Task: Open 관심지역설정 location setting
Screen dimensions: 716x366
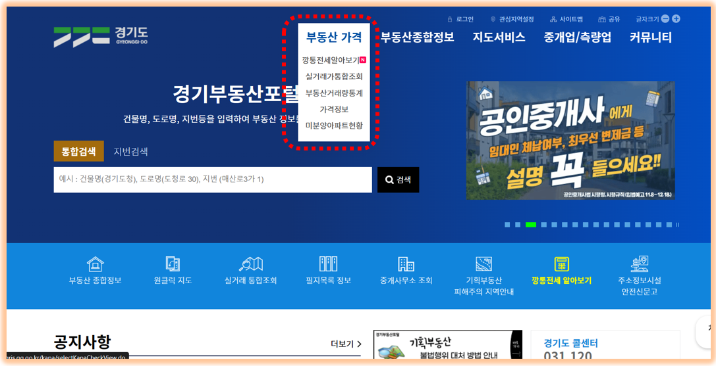Action: point(512,19)
